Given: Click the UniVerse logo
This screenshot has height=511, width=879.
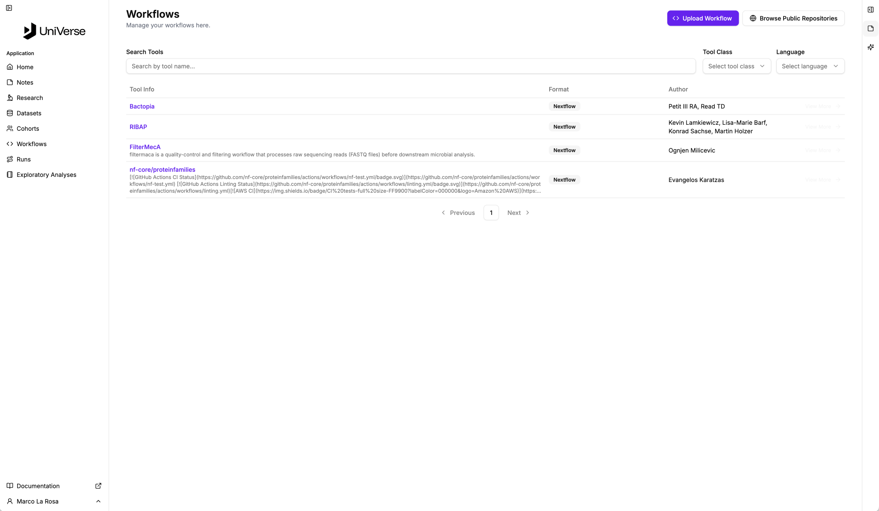Looking at the screenshot, I should (54, 31).
